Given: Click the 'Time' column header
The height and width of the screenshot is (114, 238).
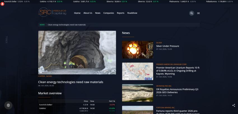Looking at the screenshot, I should 92,101.
